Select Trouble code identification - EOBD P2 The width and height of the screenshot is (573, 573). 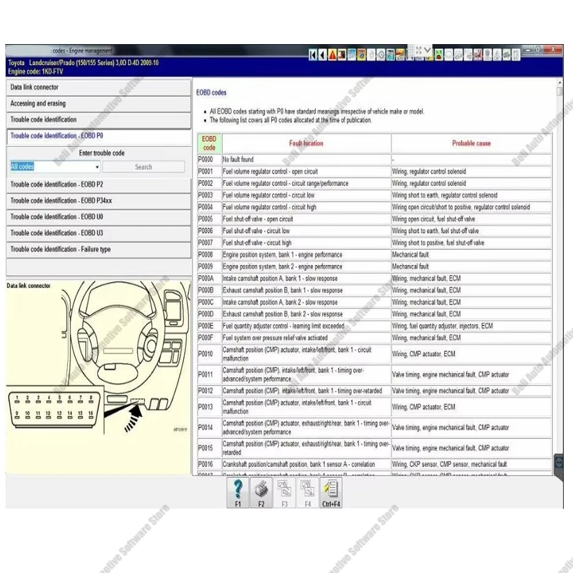coord(99,185)
